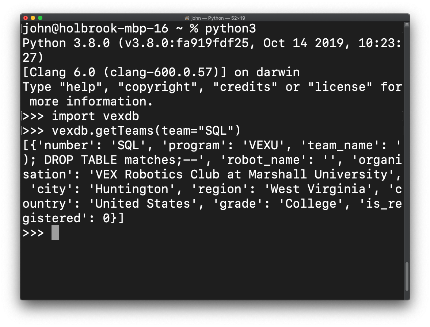Viewport: 430px width, 327px height.
Task: Zoom the window using the green button
Action: pos(40,18)
